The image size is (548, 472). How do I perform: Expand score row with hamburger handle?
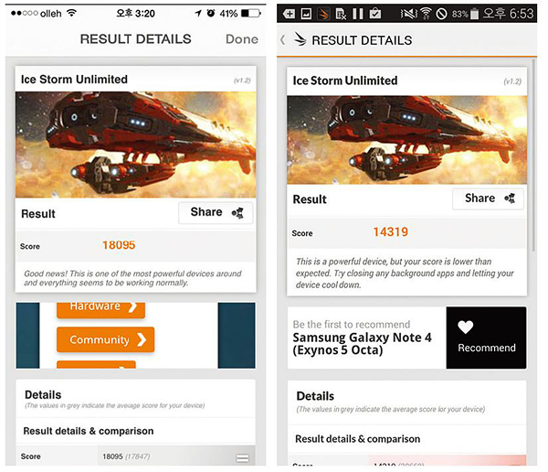coord(243,457)
